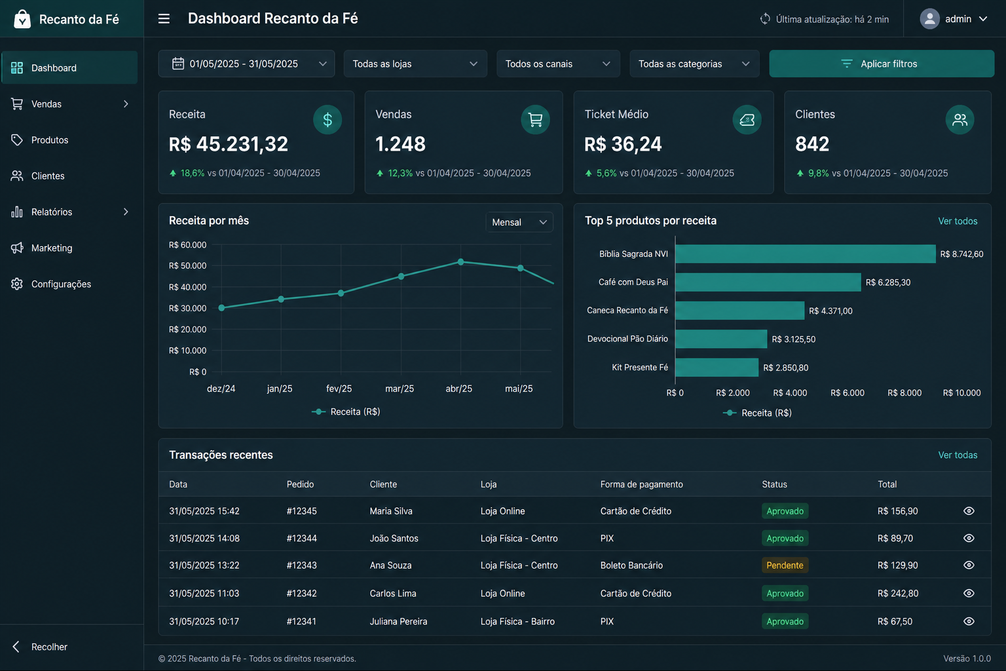Viewport: 1006px width, 671px height.
Task: Expand the Vendas submenu chevron
Action: 126,104
